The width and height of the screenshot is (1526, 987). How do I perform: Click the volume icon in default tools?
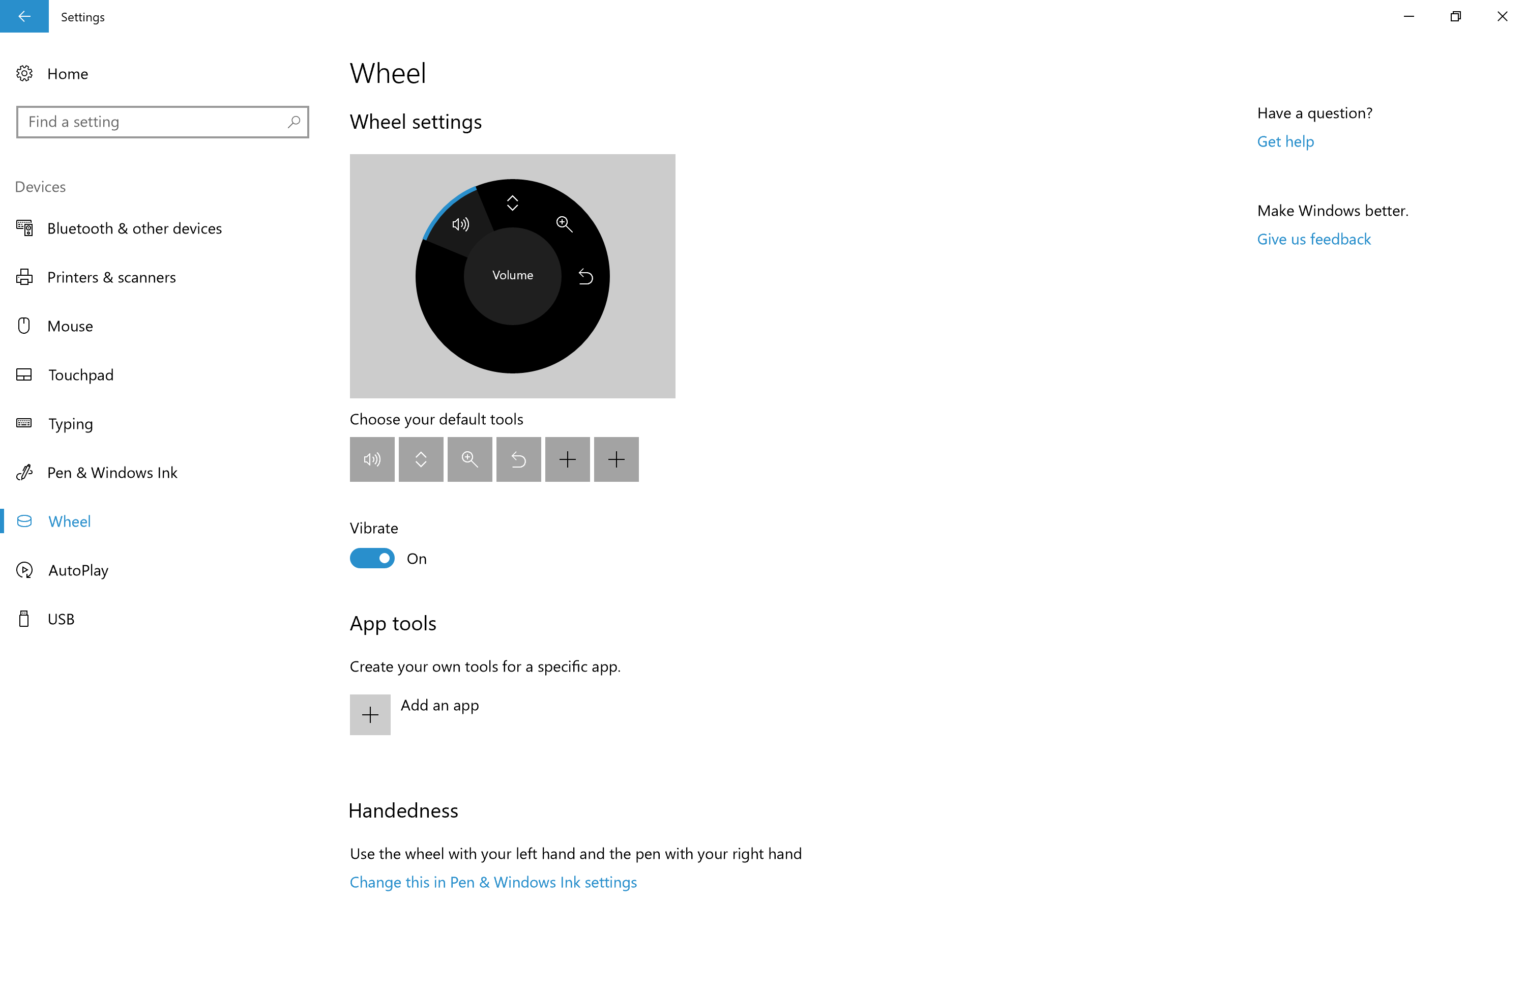point(371,458)
